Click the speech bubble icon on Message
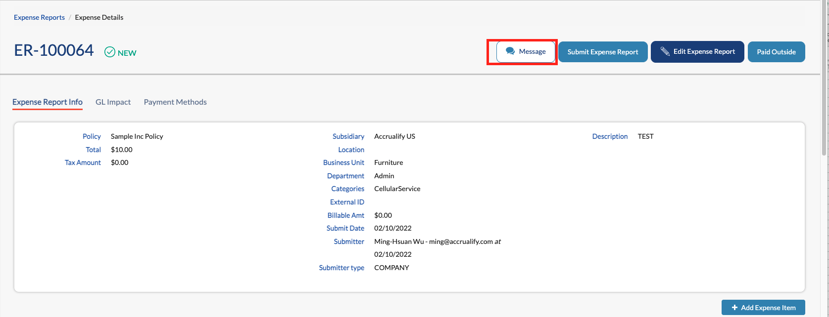 (510, 51)
